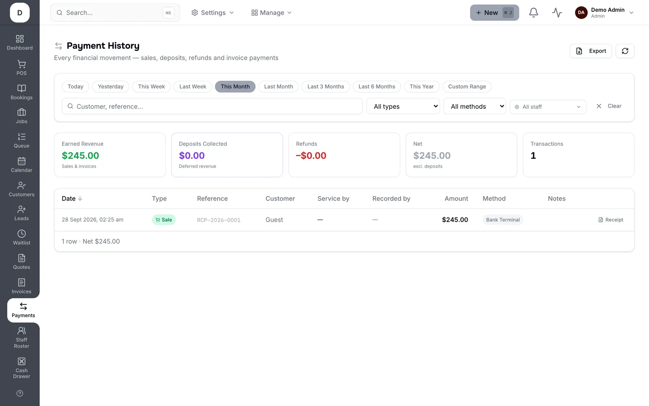Open the Demo Admin account menu
The image size is (649, 406).
[604, 13]
